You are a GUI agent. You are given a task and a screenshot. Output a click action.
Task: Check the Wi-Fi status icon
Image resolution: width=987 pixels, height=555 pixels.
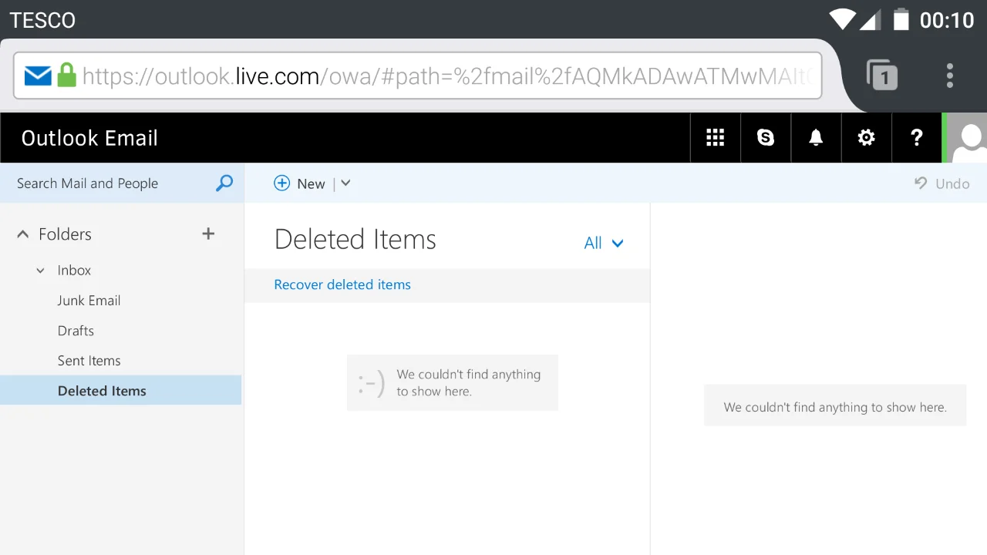coord(842,18)
